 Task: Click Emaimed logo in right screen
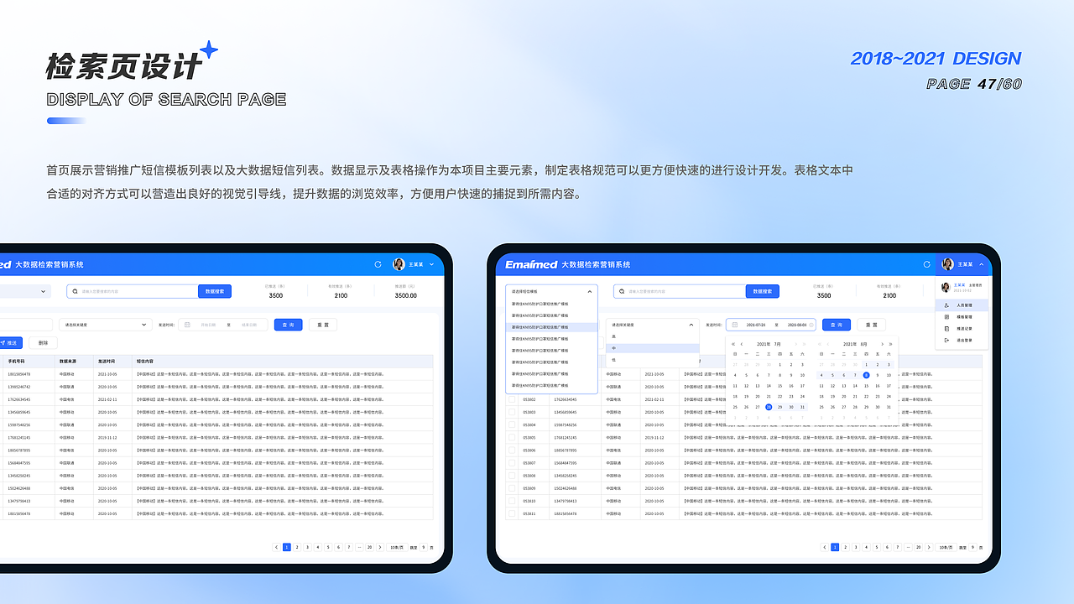click(x=531, y=264)
